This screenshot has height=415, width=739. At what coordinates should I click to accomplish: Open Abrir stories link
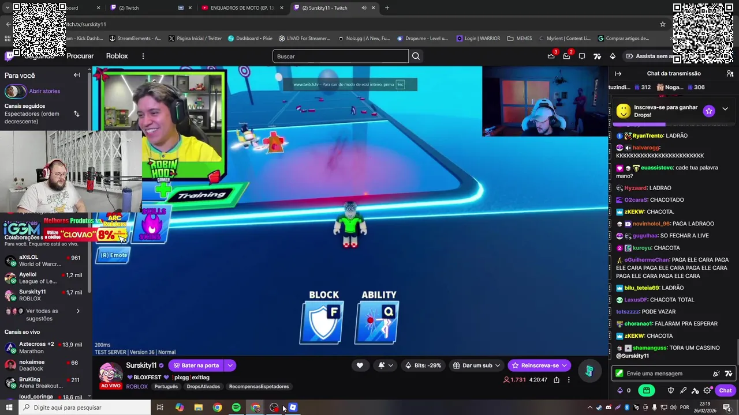point(44,91)
